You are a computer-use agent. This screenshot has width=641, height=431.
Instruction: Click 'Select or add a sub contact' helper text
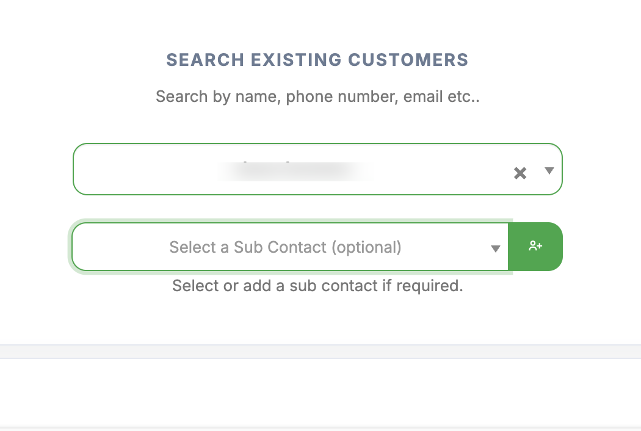click(317, 286)
